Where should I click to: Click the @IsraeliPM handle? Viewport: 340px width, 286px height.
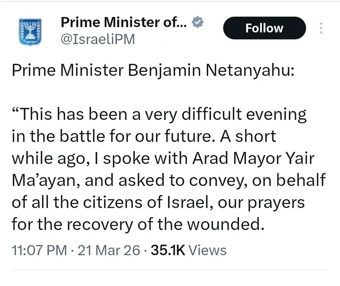coord(98,39)
